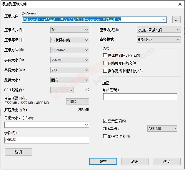Open the 更新方式 添加并替换文件 dropdown
The height and width of the screenshot is (170, 185).
coord(159,30)
